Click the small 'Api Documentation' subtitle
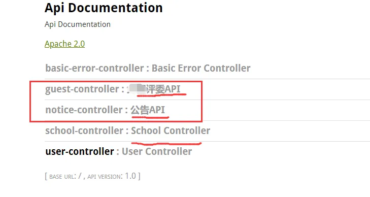 pos(77,24)
